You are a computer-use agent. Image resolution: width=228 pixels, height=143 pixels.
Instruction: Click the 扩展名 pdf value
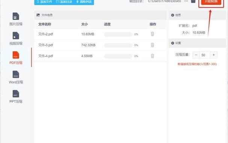pyautogui.click(x=195, y=26)
